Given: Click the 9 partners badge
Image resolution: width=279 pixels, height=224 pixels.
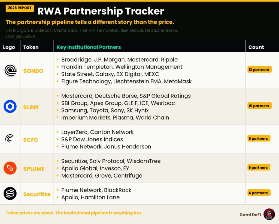Looking at the screenshot, I should (x=259, y=167).
